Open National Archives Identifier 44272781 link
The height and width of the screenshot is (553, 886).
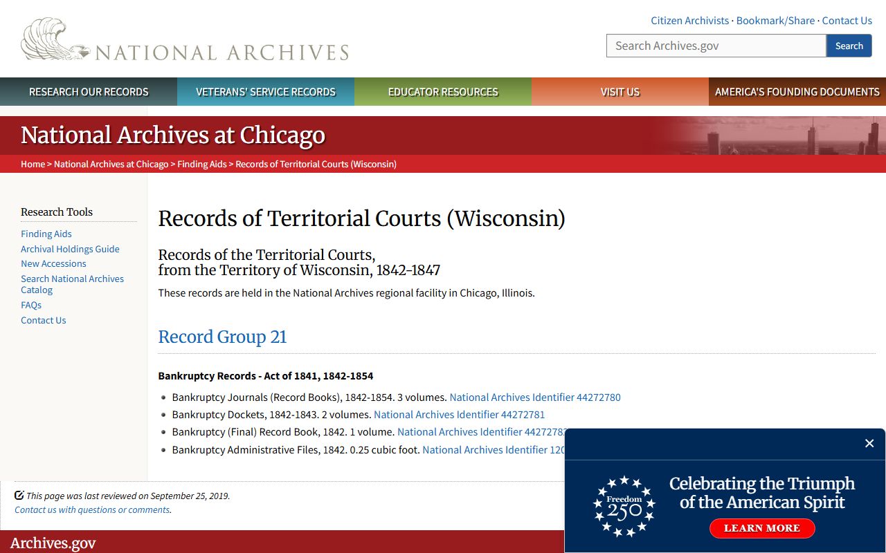pos(460,415)
